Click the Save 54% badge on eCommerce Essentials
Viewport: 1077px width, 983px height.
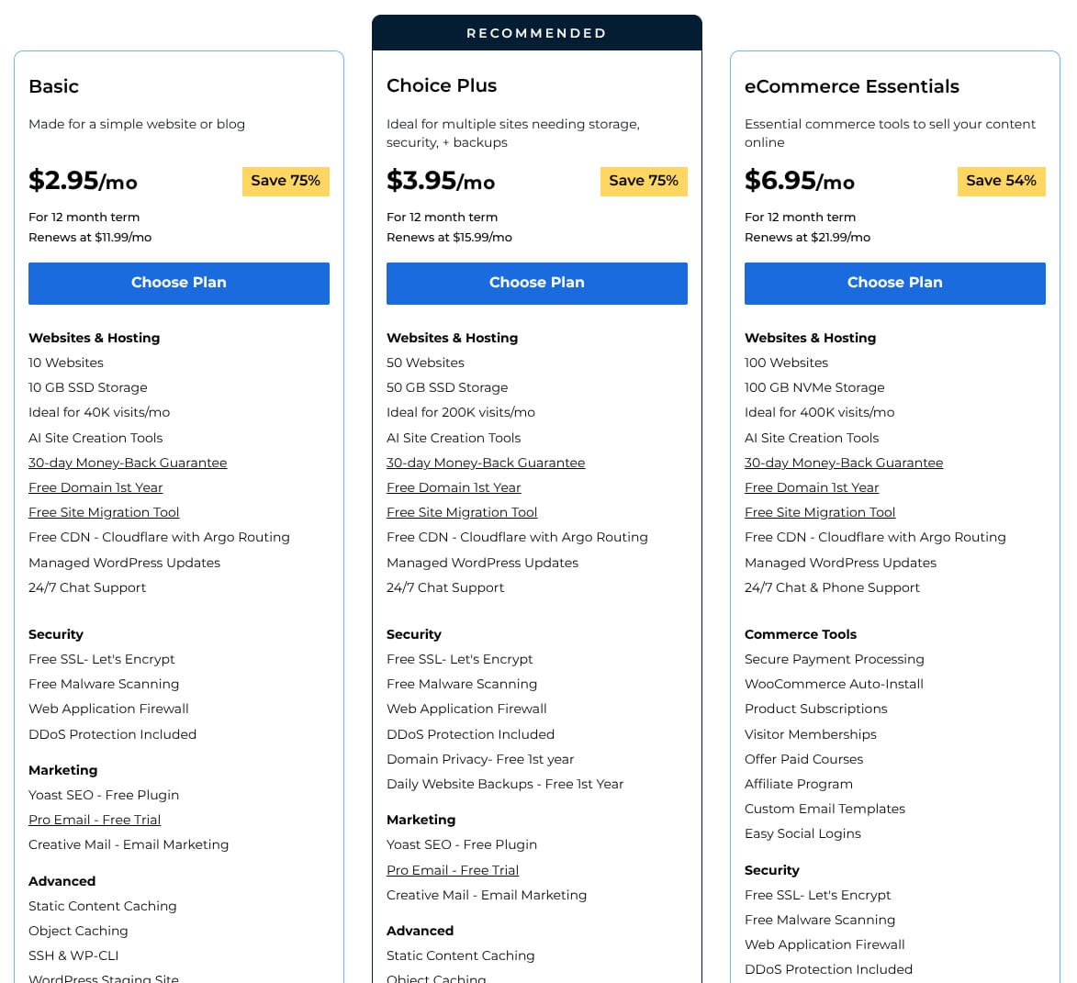1001,181
